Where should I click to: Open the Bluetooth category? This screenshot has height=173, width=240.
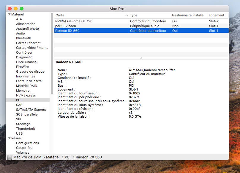pyautogui.click(x=23, y=38)
